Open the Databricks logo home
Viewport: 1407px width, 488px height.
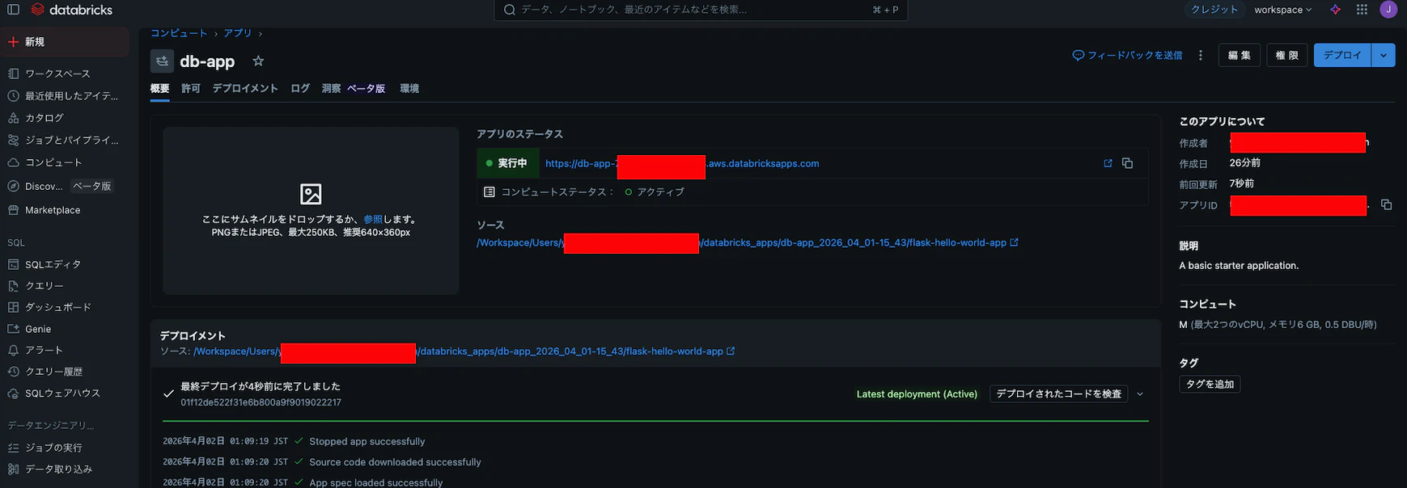point(72,10)
